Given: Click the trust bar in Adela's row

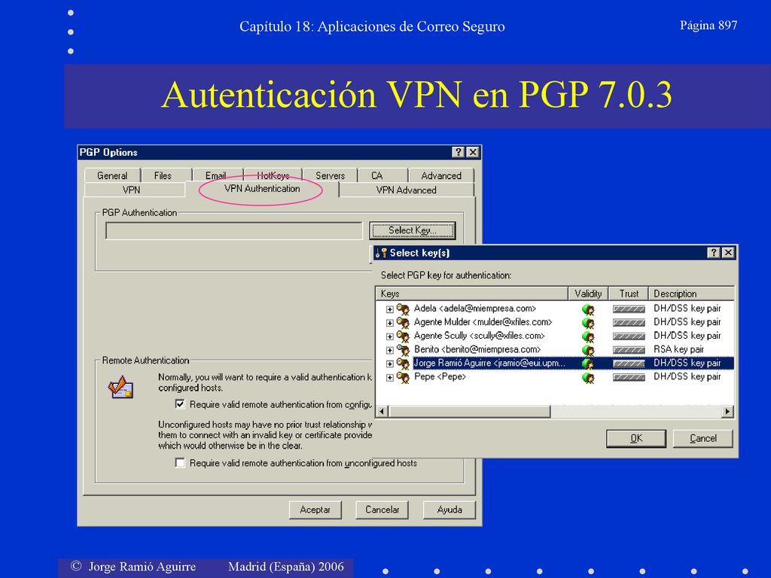Looking at the screenshot, I should tap(629, 309).
